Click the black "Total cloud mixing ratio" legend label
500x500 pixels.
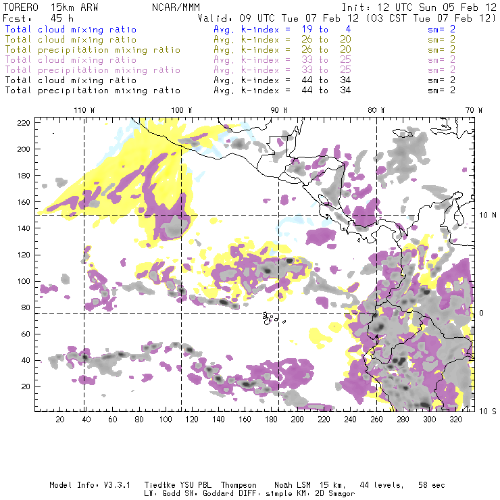(x=71, y=80)
